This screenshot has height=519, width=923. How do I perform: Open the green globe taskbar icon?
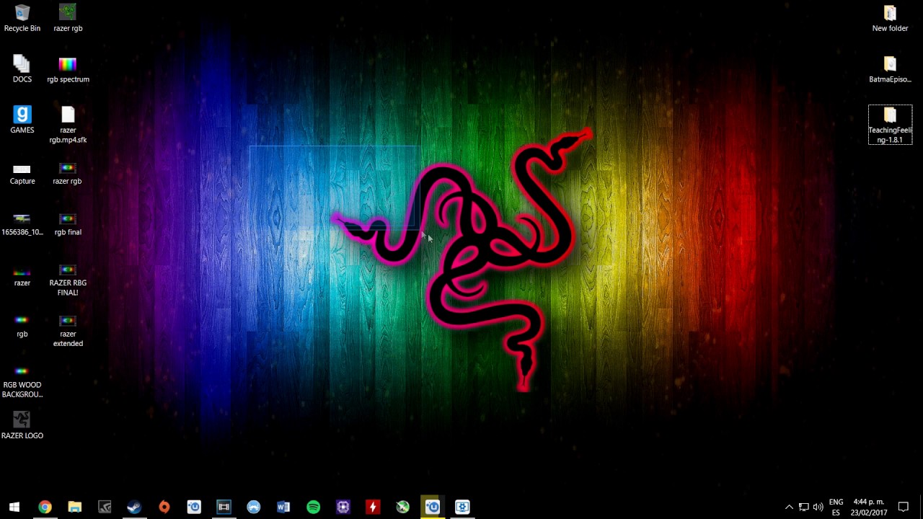pos(402,507)
